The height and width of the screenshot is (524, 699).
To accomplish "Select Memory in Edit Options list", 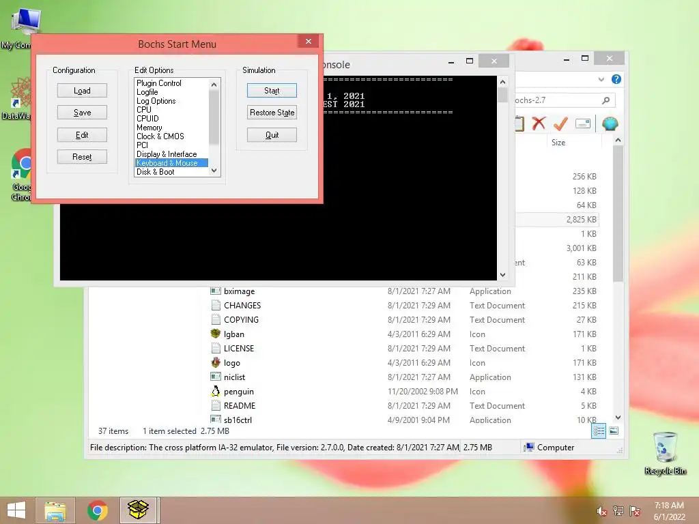I will click(149, 128).
